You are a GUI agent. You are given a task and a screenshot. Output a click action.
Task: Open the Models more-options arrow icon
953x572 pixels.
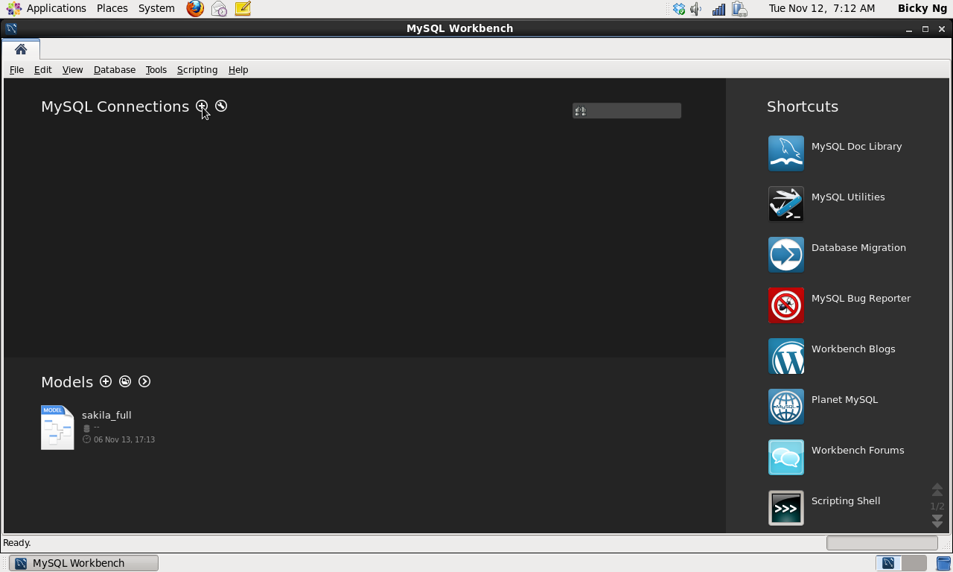coord(144,381)
